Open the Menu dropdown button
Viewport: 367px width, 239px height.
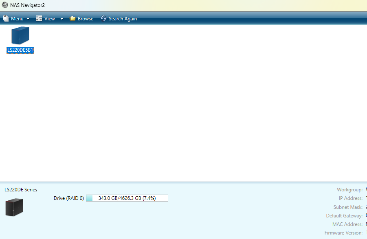click(x=16, y=19)
